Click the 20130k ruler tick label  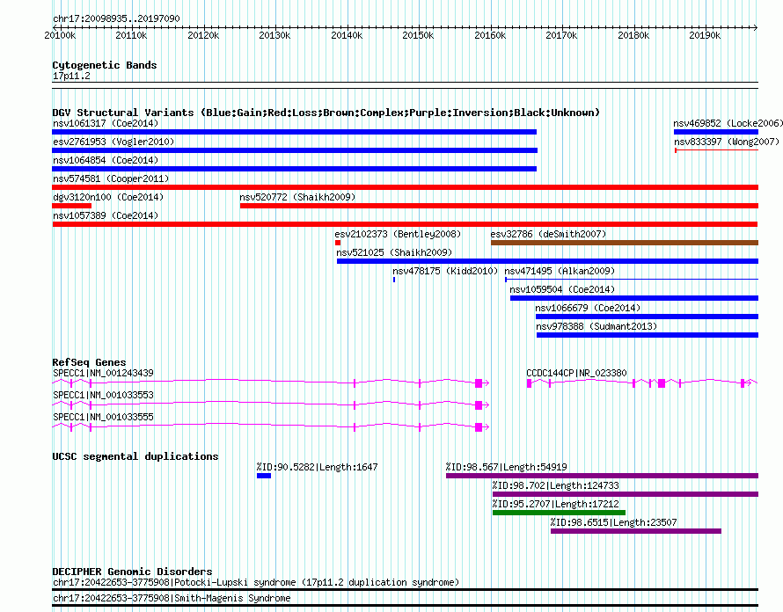click(274, 36)
